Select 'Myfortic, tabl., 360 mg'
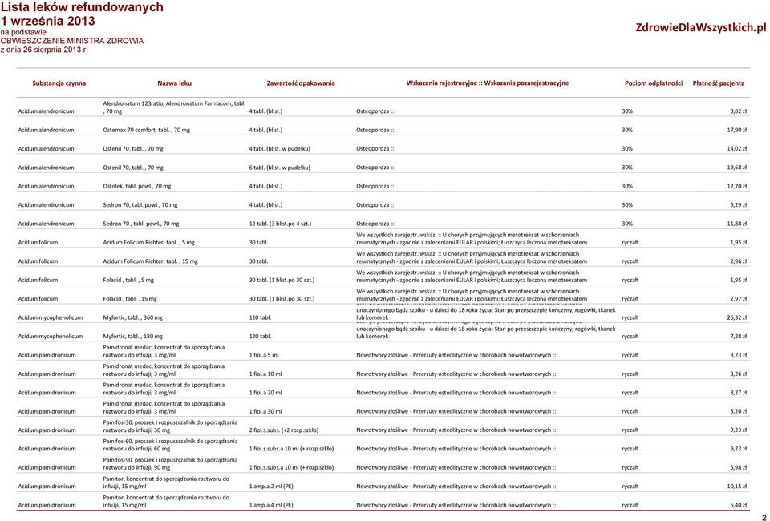 [132, 317]
